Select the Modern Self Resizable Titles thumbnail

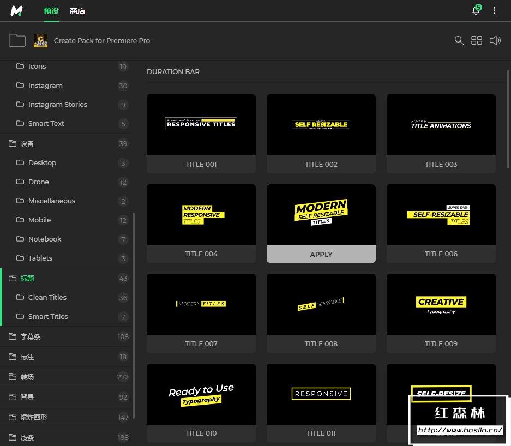point(321,215)
